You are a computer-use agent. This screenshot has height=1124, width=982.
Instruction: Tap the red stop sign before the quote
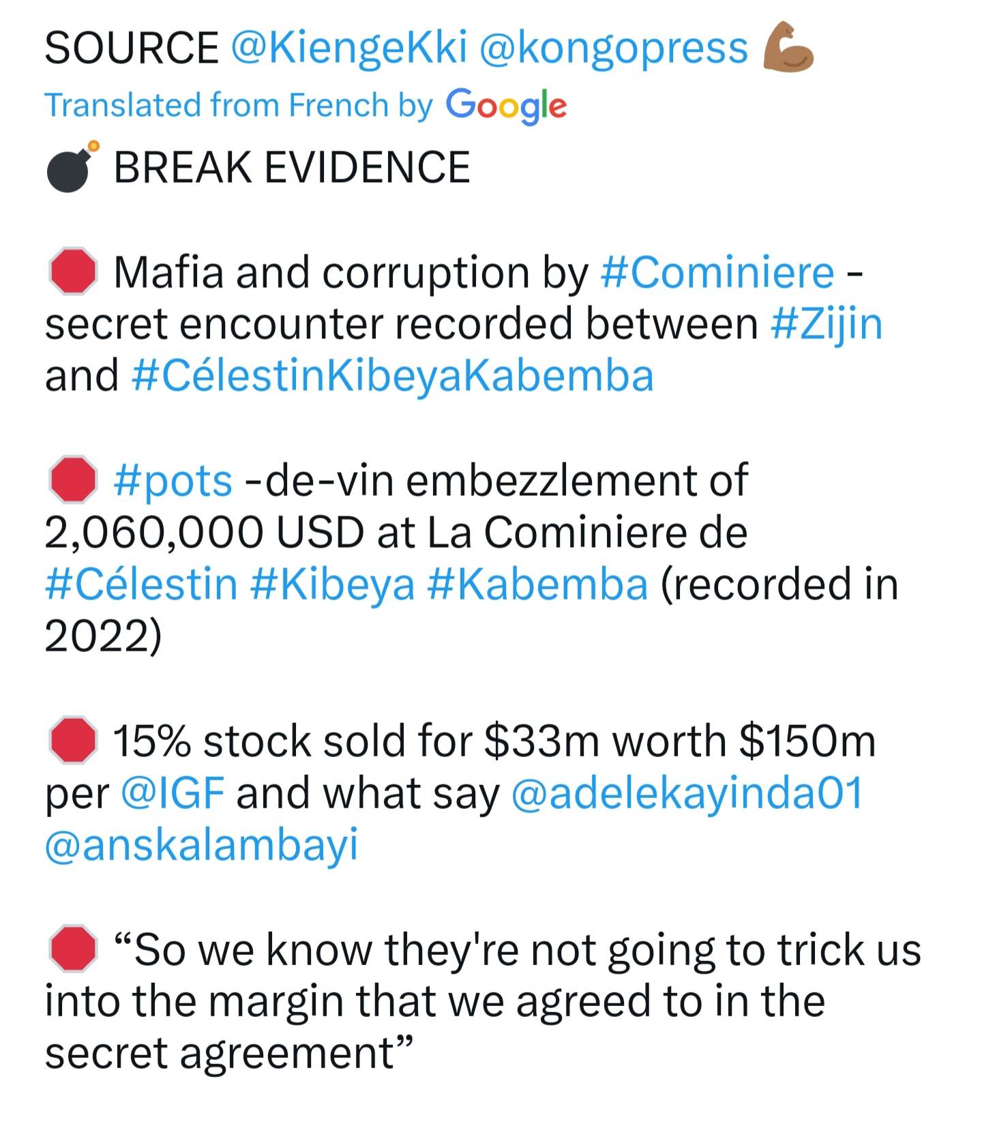pos(72,948)
